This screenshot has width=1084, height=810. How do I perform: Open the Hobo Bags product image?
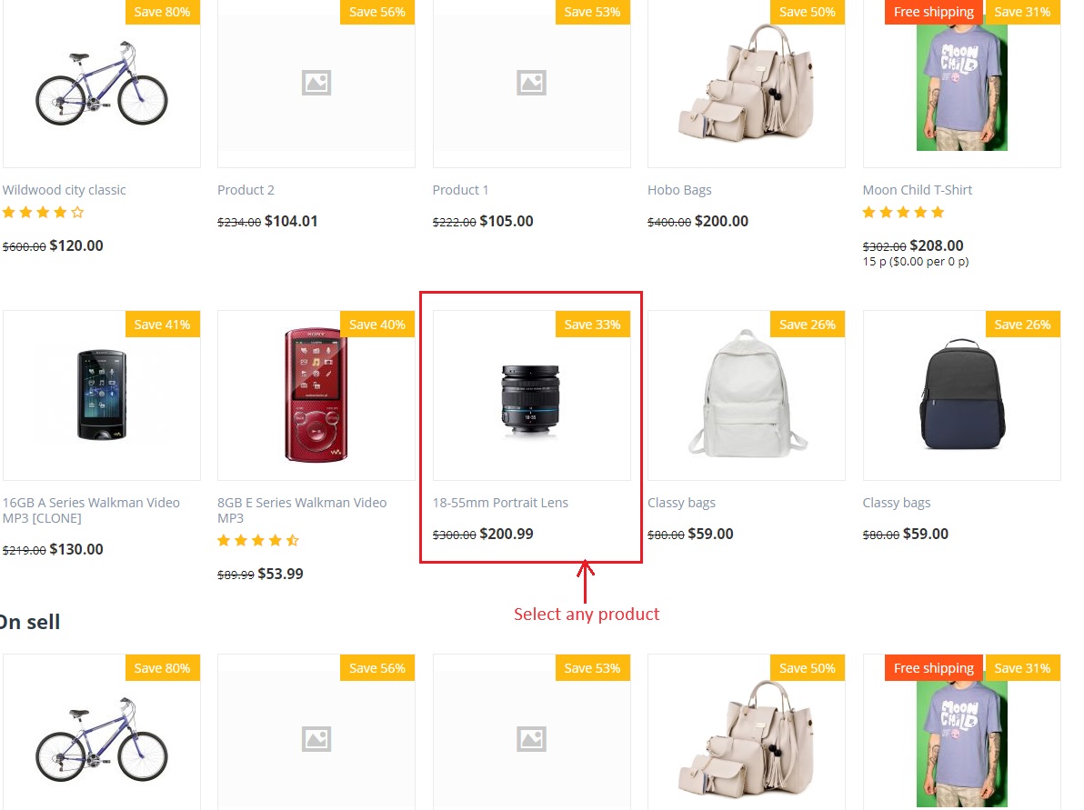746,82
